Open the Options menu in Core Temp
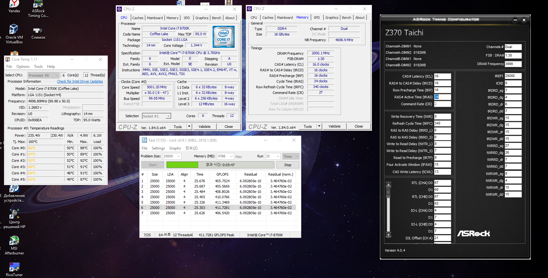The width and height of the screenshot is (548, 278). (x=23, y=67)
